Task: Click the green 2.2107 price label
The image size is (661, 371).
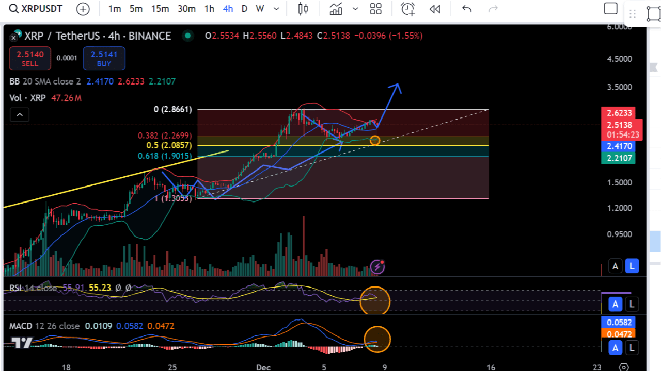Action: click(618, 158)
